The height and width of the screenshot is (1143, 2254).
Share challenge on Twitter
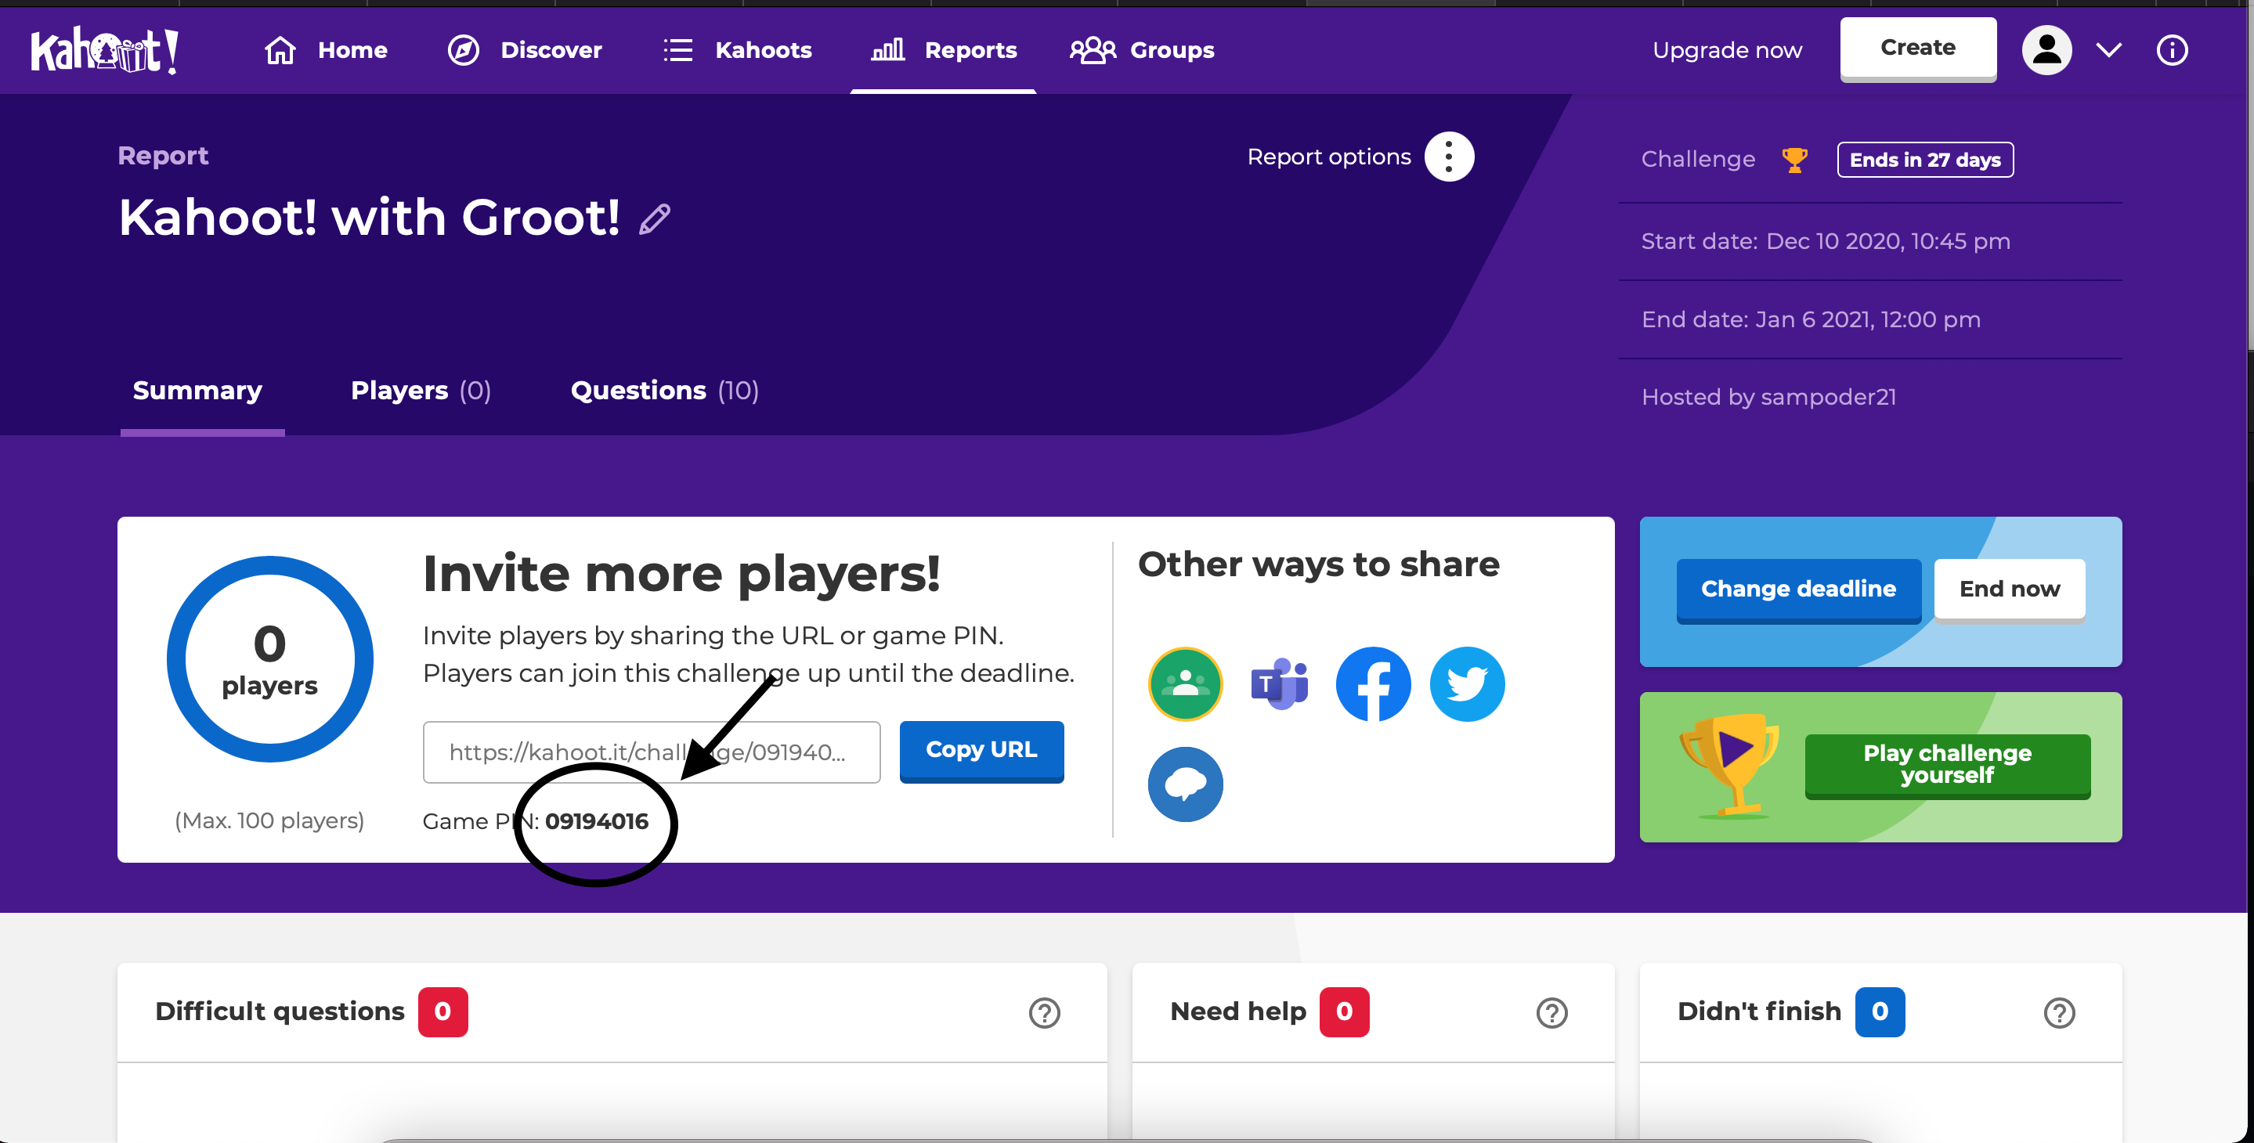[x=1466, y=684]
